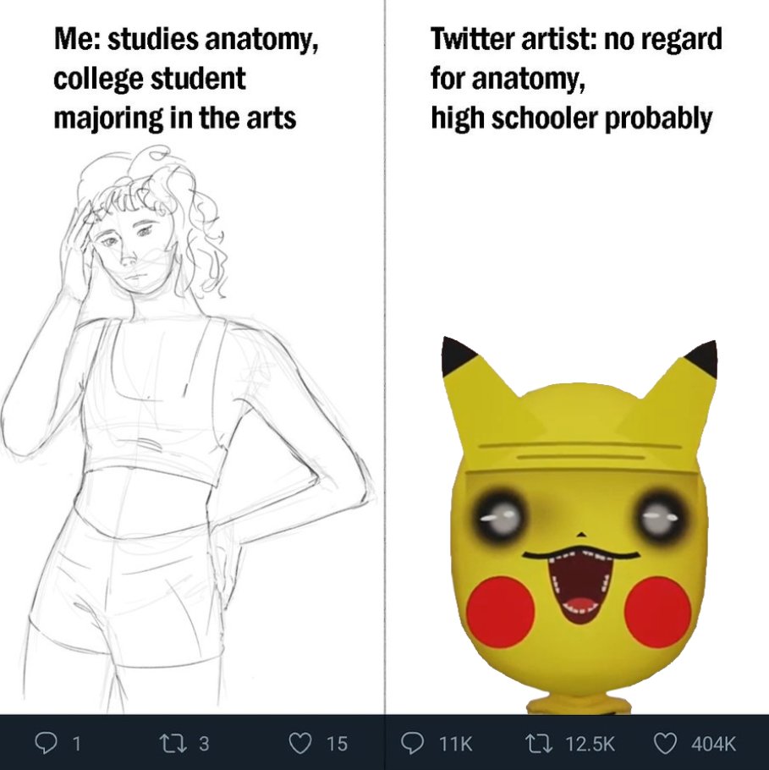Retweet the sketch post with 3 retweets

pos(173,743)
